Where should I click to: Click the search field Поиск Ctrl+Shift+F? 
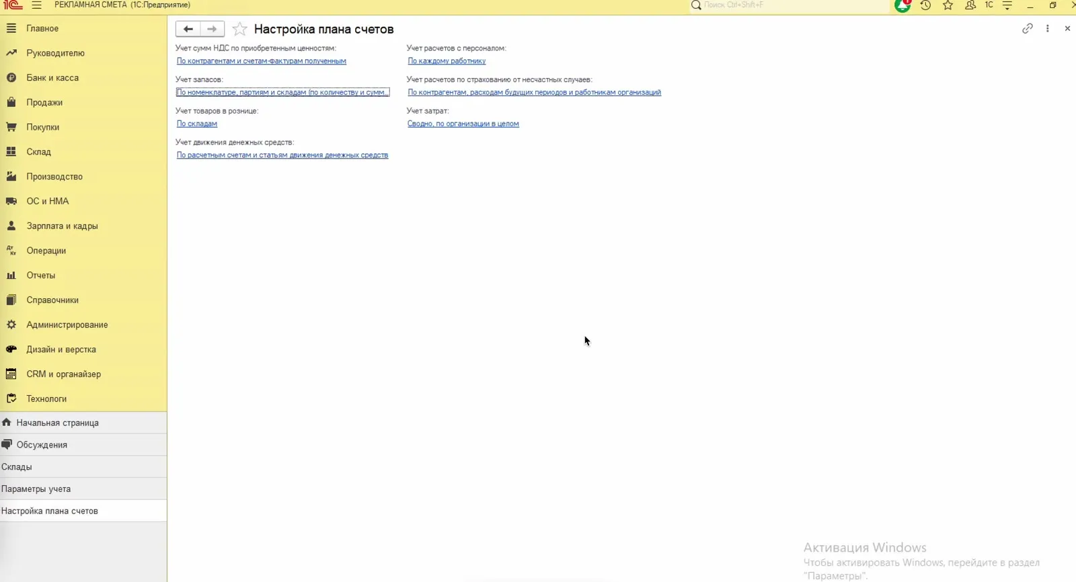click(x=790, y=5)
